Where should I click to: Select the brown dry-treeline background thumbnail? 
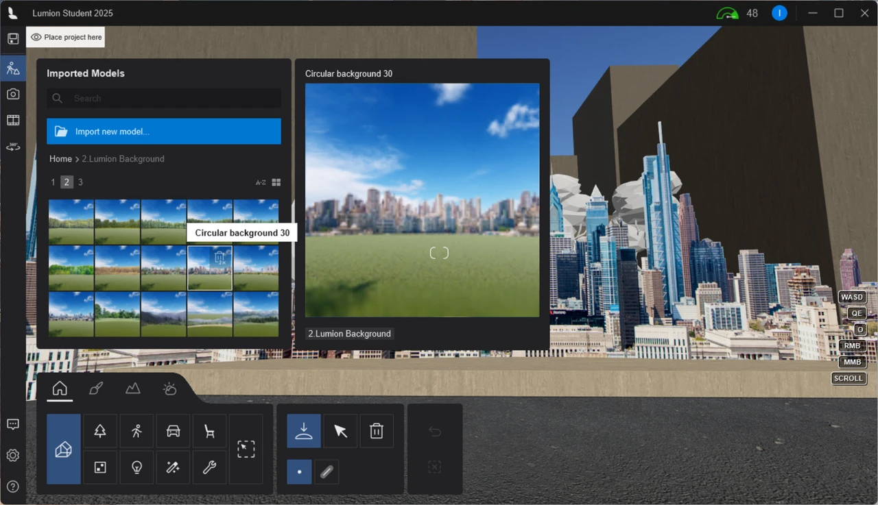117,268
